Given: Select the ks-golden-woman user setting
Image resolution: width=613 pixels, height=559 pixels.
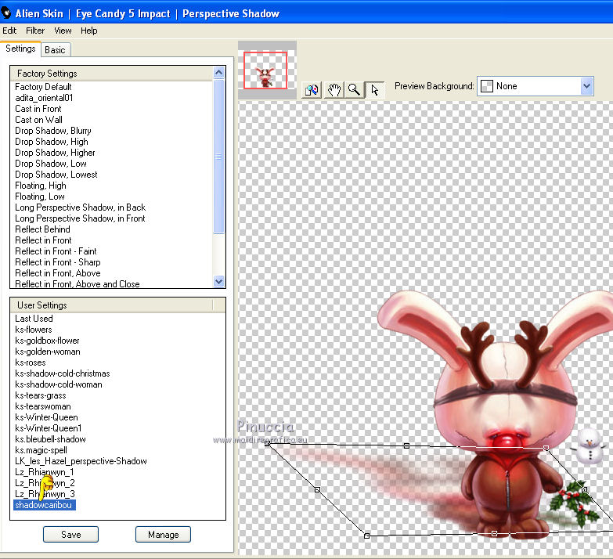Looking at the screenshot, I should click(x=47, y=352).
